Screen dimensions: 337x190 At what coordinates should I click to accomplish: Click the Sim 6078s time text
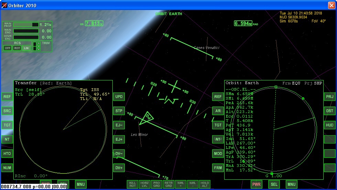289,21
